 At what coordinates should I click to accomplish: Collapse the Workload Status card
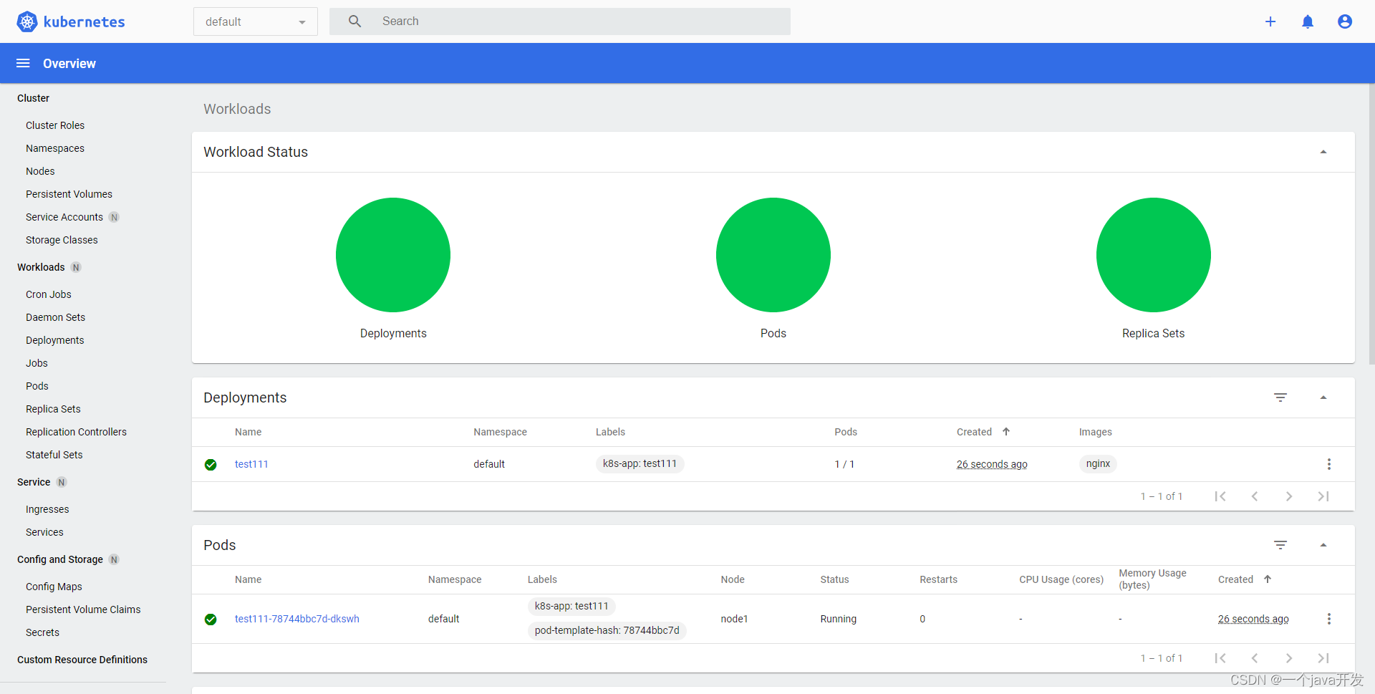1323,151
